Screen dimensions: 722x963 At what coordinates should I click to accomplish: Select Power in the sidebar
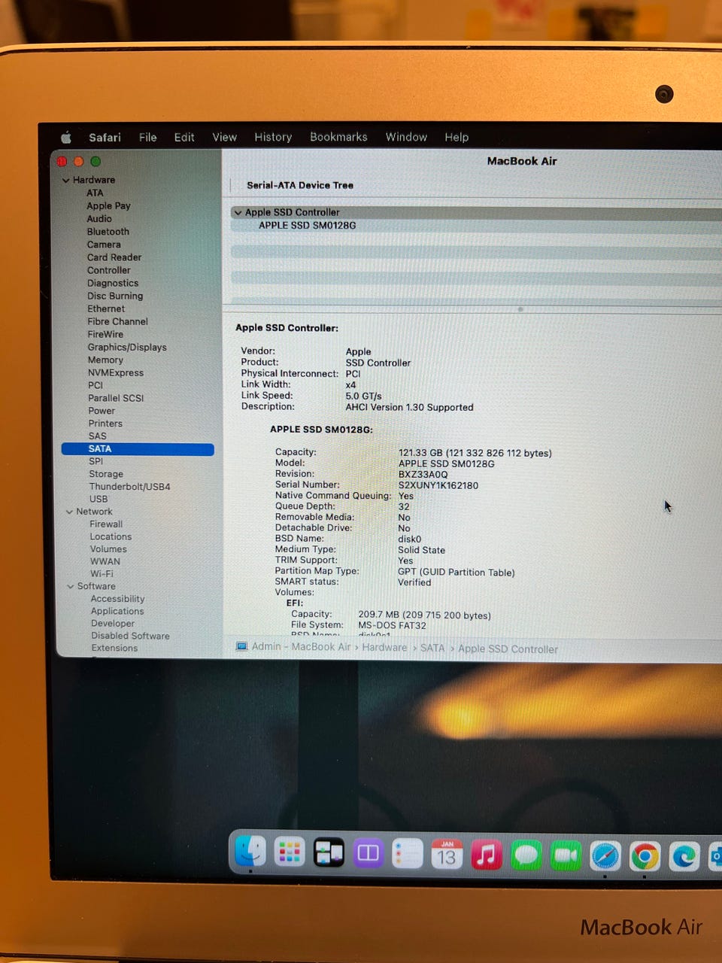[x=102, y=411]
